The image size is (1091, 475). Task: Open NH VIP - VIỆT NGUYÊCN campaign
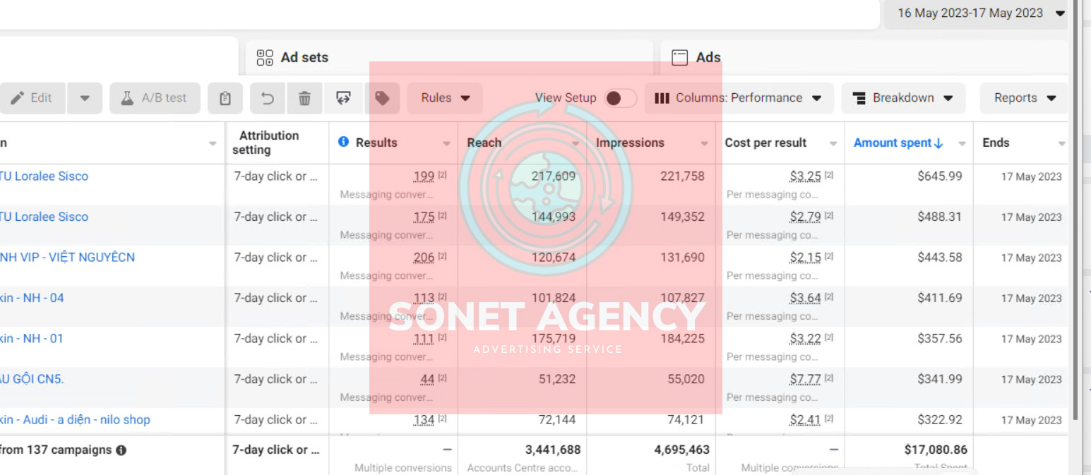(67, 258)
